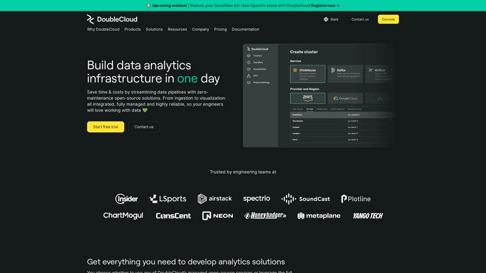Select the Ireland eu-west-1 region row

pyautogui.click(x=342, y=127)
